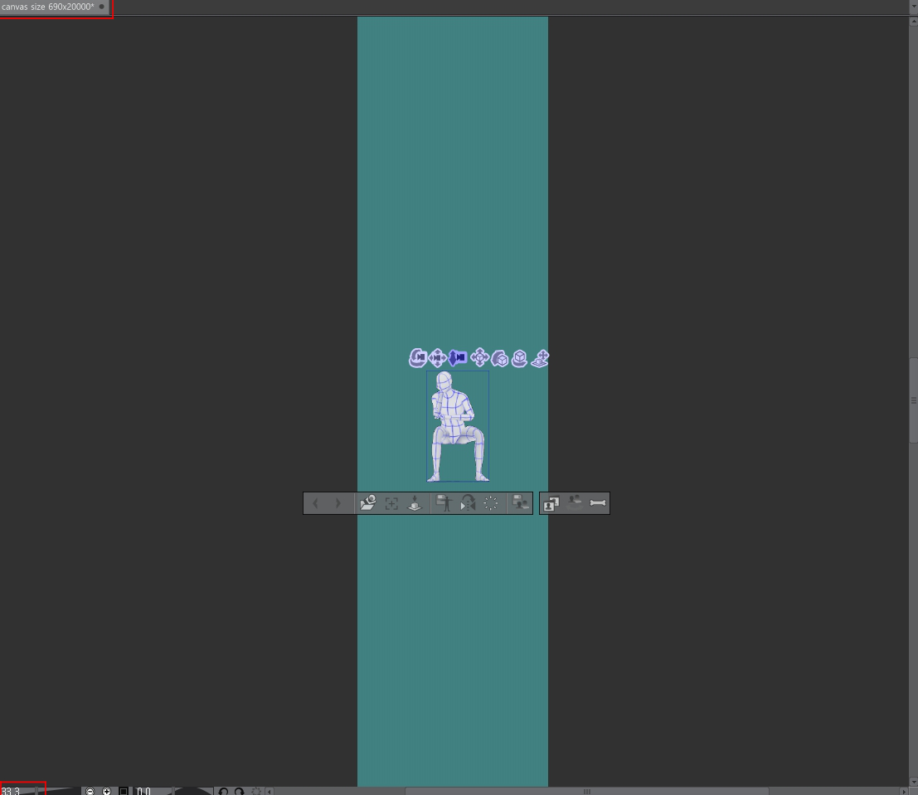Place the 3D model on the ground

[x=415, y=503]
